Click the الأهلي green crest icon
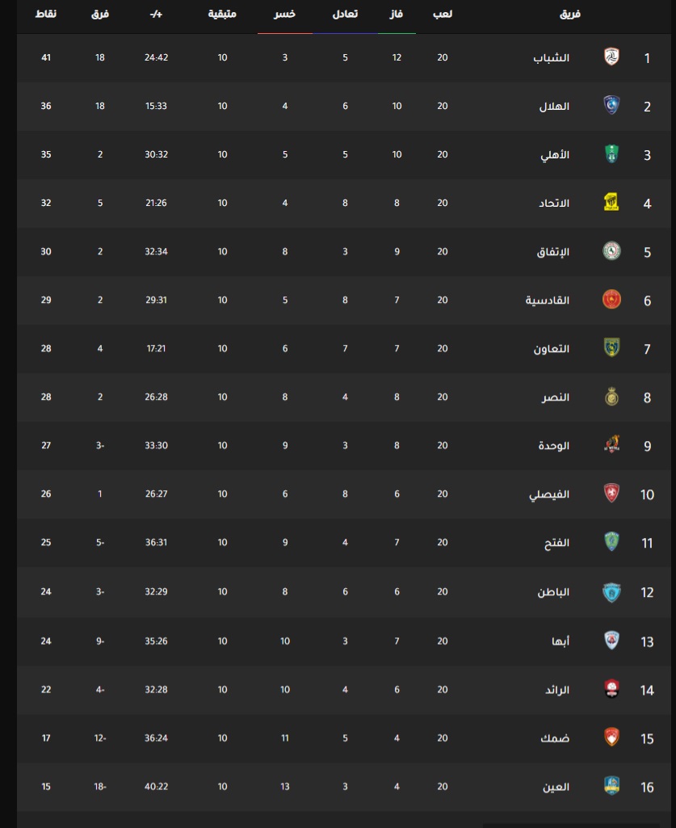This screenshot has width=676, height=828. (611, 154)
